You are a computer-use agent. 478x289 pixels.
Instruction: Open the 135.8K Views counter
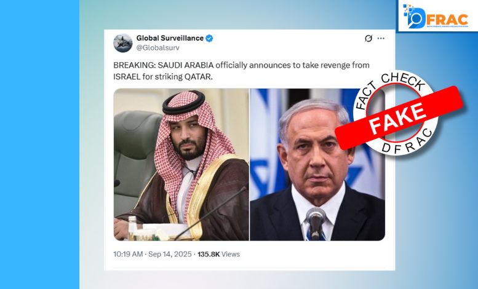[218, 254]
